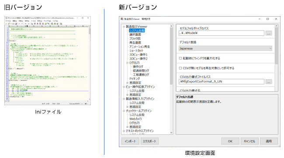
Task: Click New file icon in Ini editor toolbar
Action: pyautogui.click(x=6, y=24)
